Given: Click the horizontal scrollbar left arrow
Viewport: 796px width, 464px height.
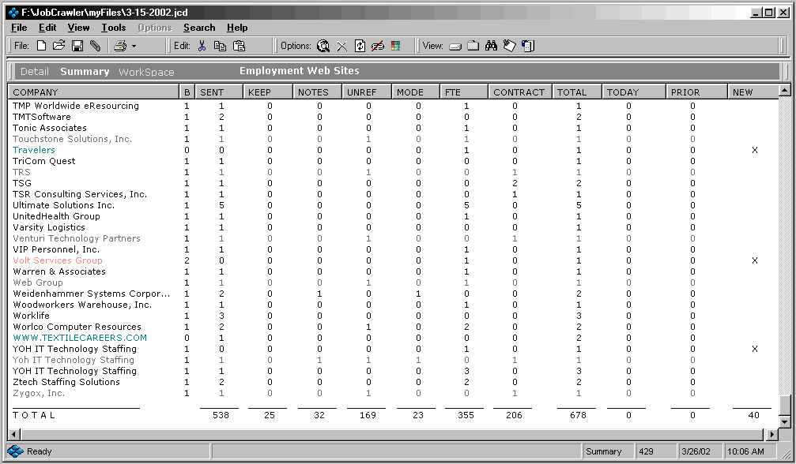Looking at the screenshot, I should (14, 434).
